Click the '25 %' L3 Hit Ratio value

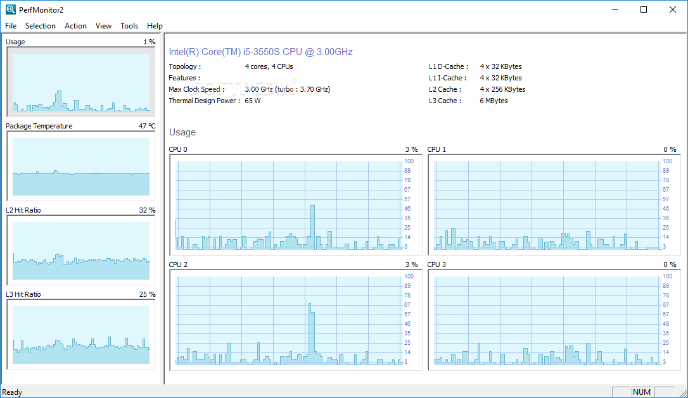pos(148,295)
